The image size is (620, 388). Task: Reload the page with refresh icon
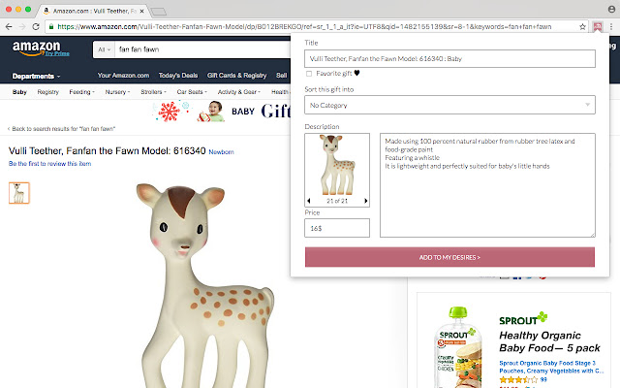click(x=36, y=26)
